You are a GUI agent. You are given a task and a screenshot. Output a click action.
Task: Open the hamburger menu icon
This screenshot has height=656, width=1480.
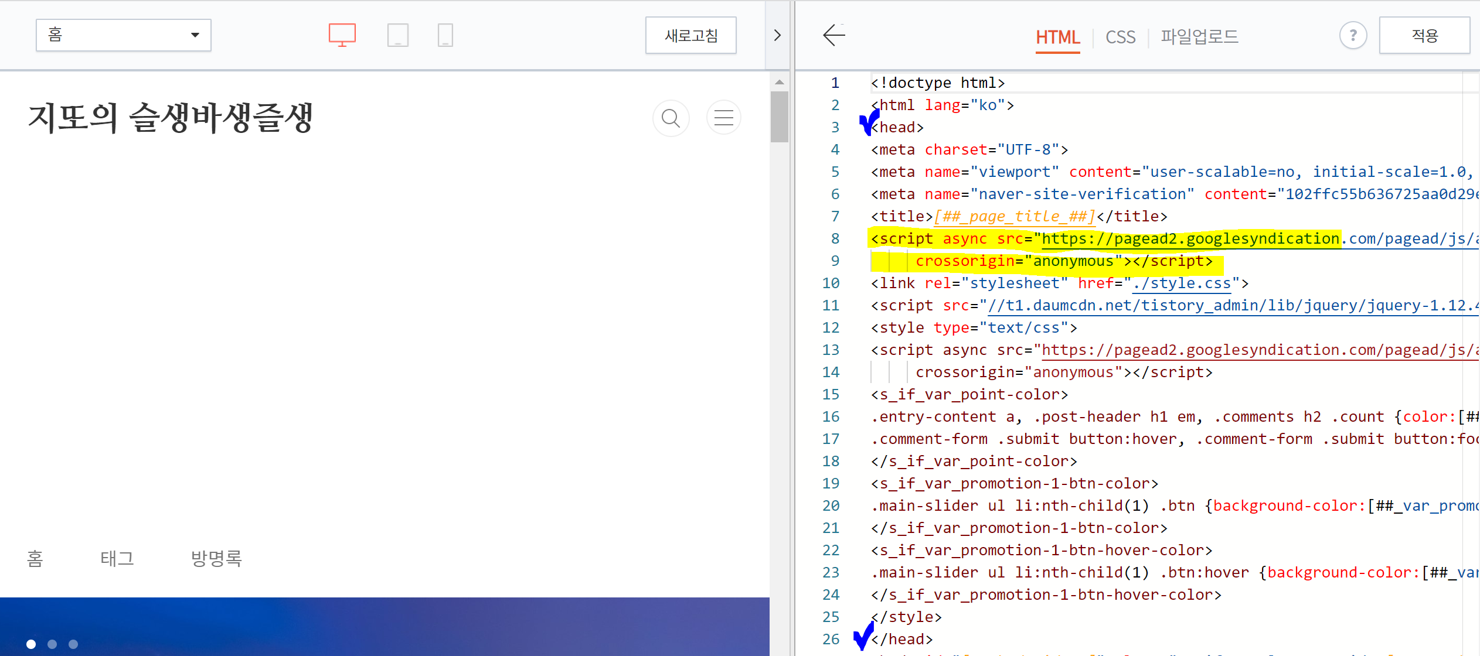click(724, 118)
